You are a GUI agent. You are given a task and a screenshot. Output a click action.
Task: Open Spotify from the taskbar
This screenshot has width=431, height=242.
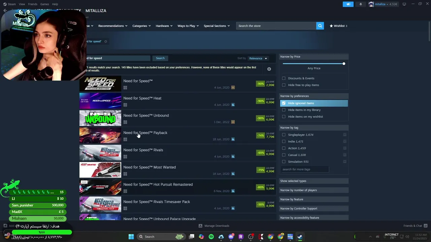coord(211,237)
